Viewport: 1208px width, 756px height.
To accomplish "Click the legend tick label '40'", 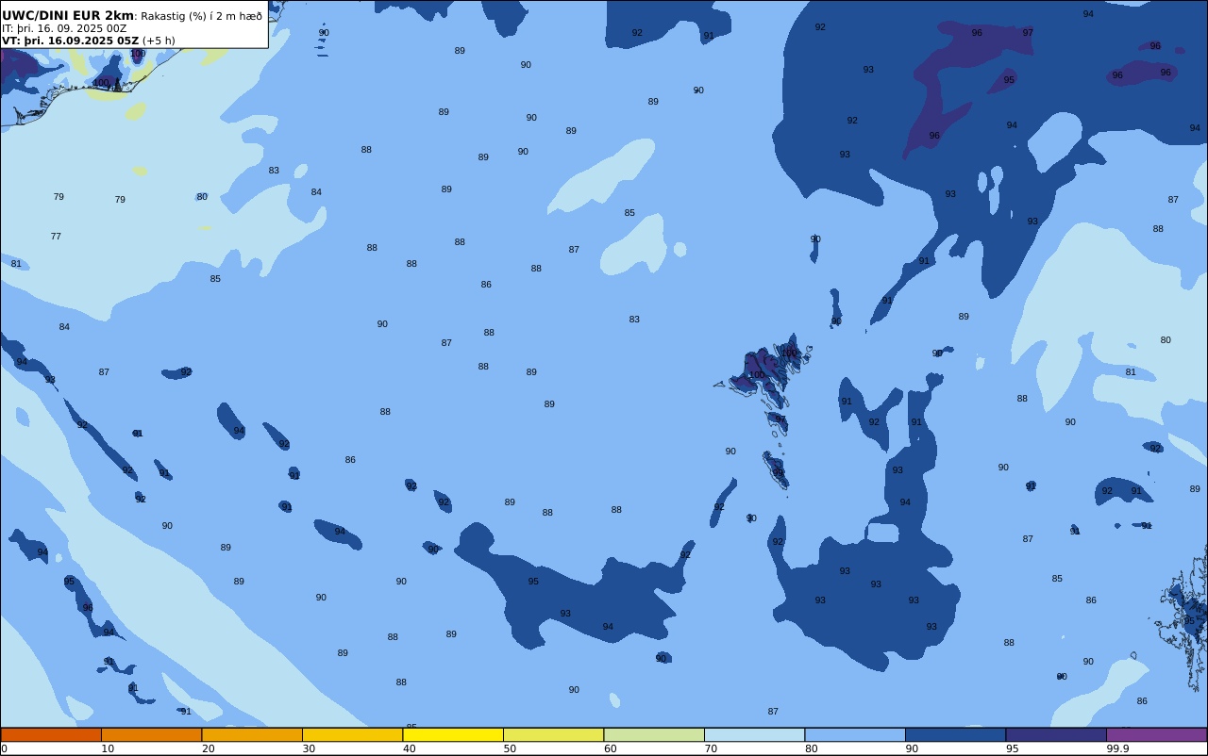I will tap(409, 748).
